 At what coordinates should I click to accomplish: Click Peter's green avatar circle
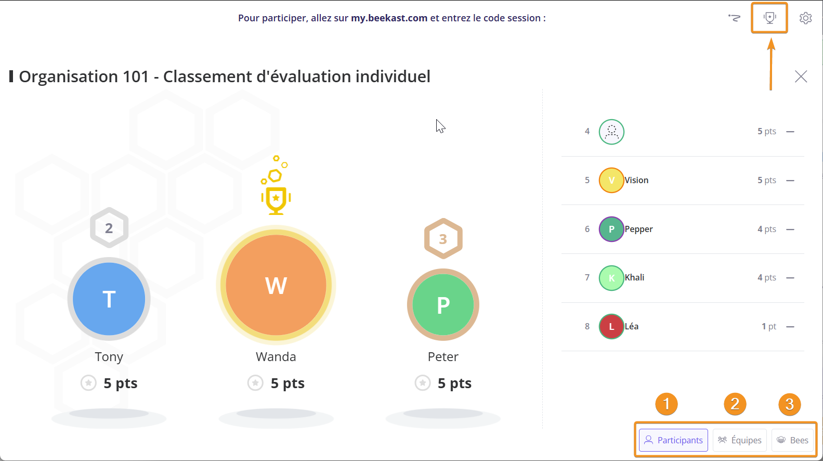[x=443, y=305]
